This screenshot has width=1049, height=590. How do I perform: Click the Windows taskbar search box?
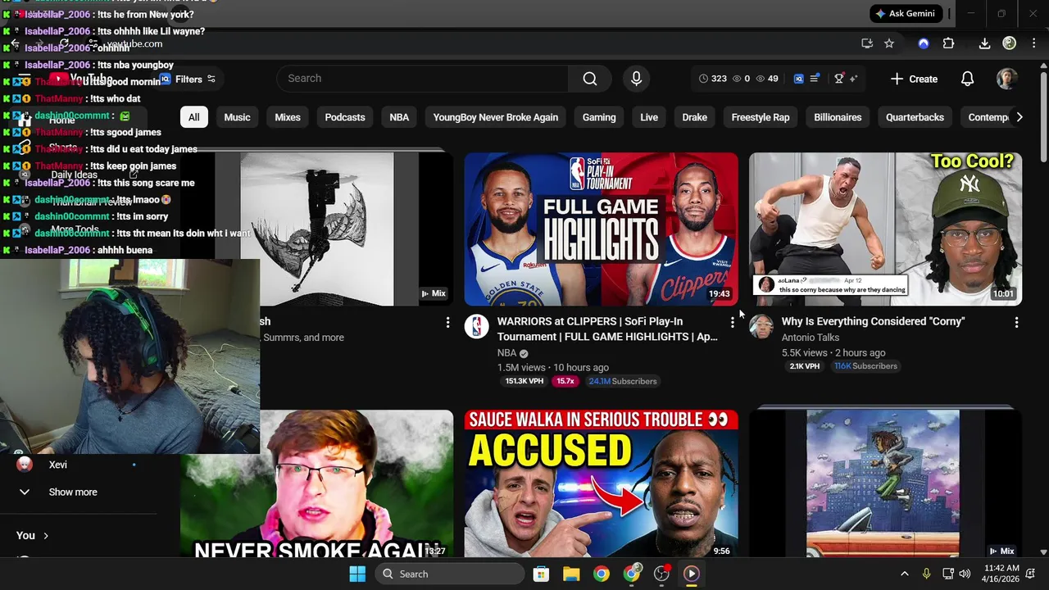[x=449, y=574]
